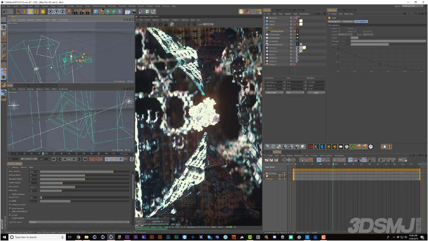Open the Falloff Linear dropdown
428x241 pixels.
(x=345, y=34)
